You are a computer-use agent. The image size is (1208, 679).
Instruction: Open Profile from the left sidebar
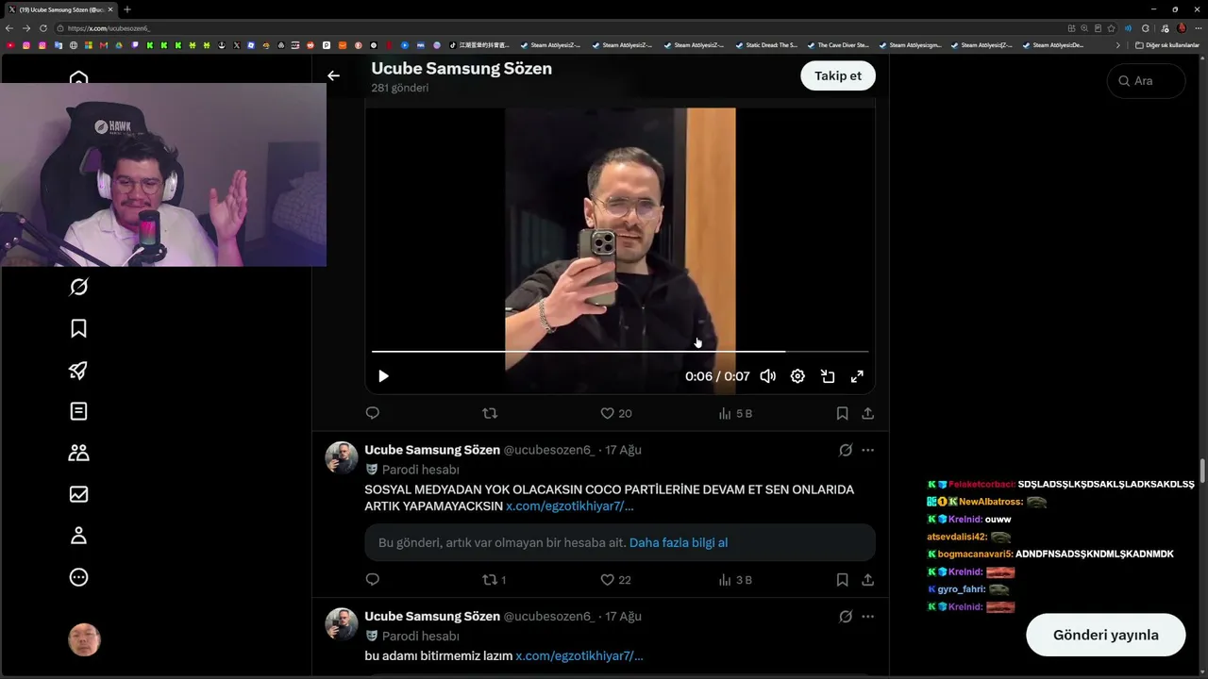click(x=78, y=536)
